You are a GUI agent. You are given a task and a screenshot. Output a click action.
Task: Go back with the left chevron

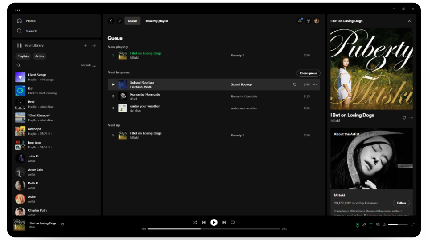(111, 21)
